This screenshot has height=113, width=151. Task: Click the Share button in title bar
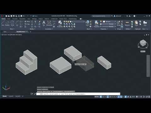[35, 16]
